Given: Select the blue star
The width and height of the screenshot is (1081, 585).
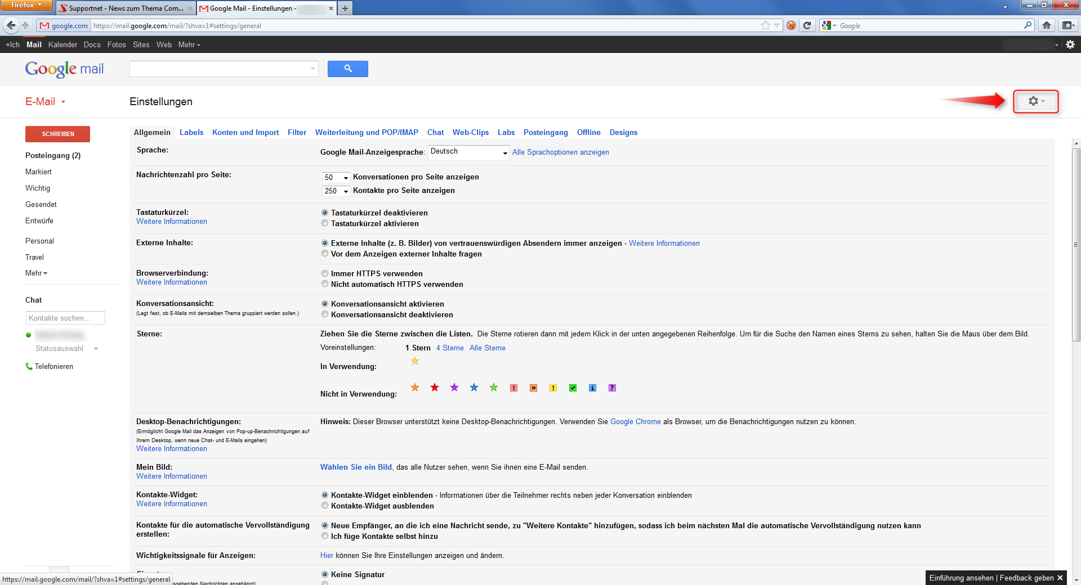Looking at the screenshot, I should click(474, 388).
